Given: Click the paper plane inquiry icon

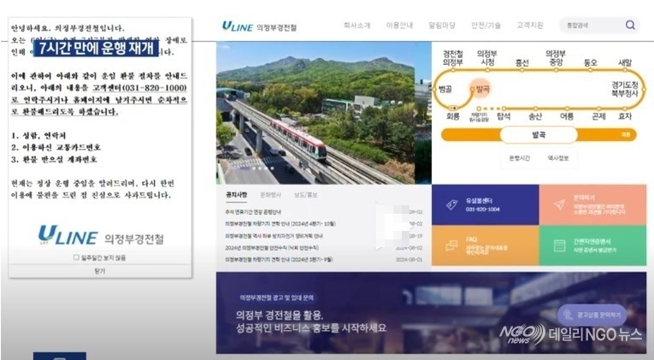Looking at the screenshot, I should pos(559,204).
